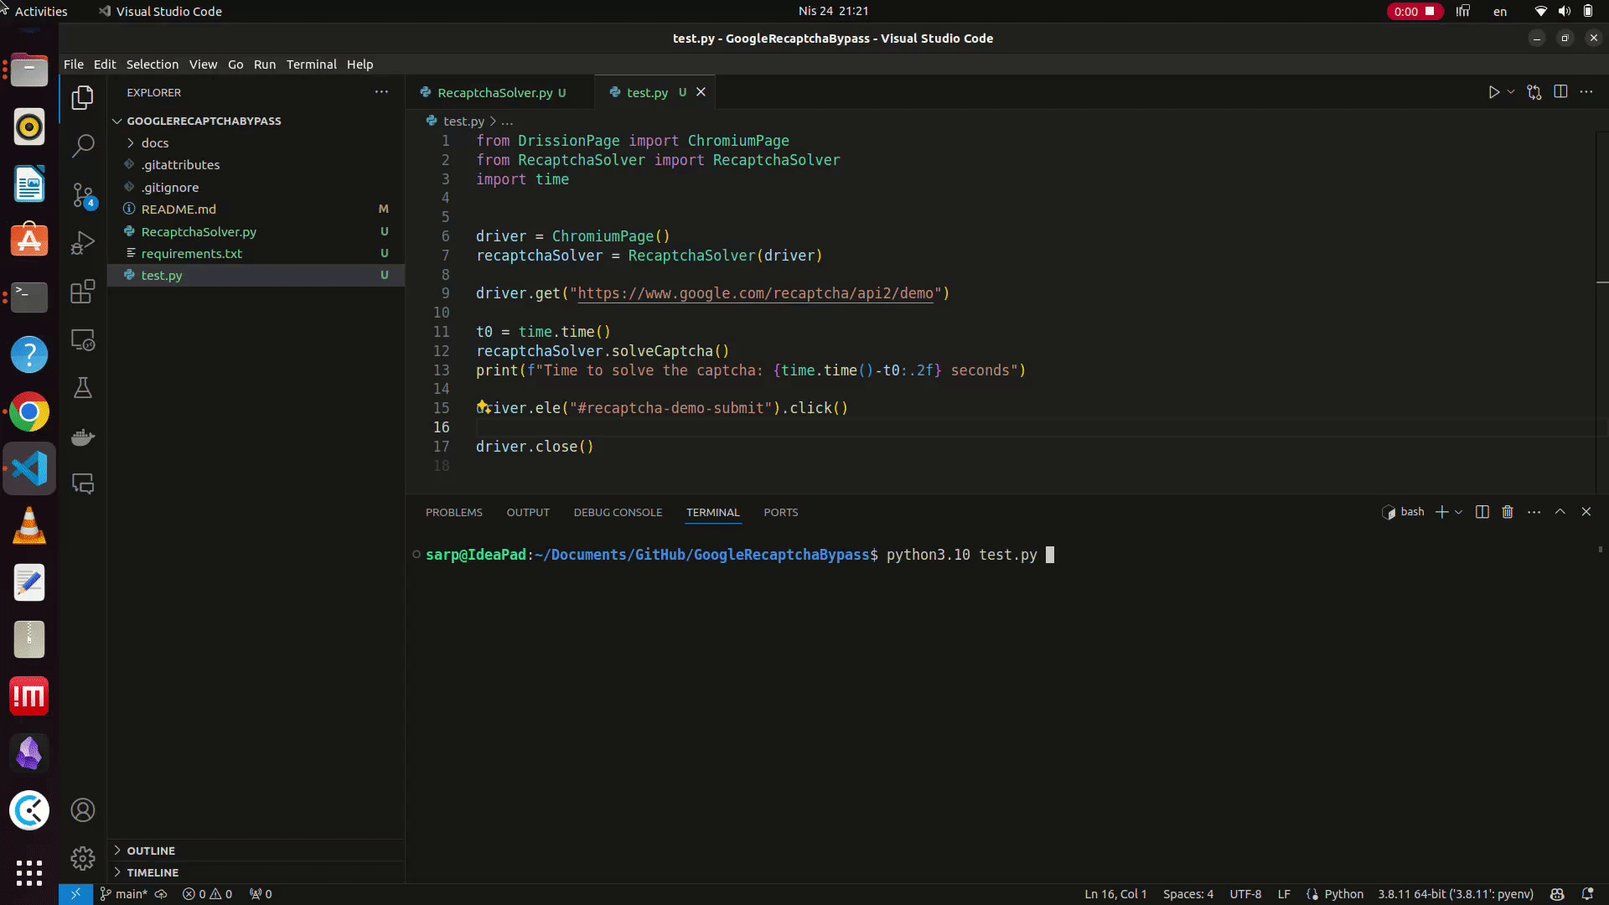Screen dimensions: 1609x905
Task: Expand the docs folder
Action: coord(155,143)
